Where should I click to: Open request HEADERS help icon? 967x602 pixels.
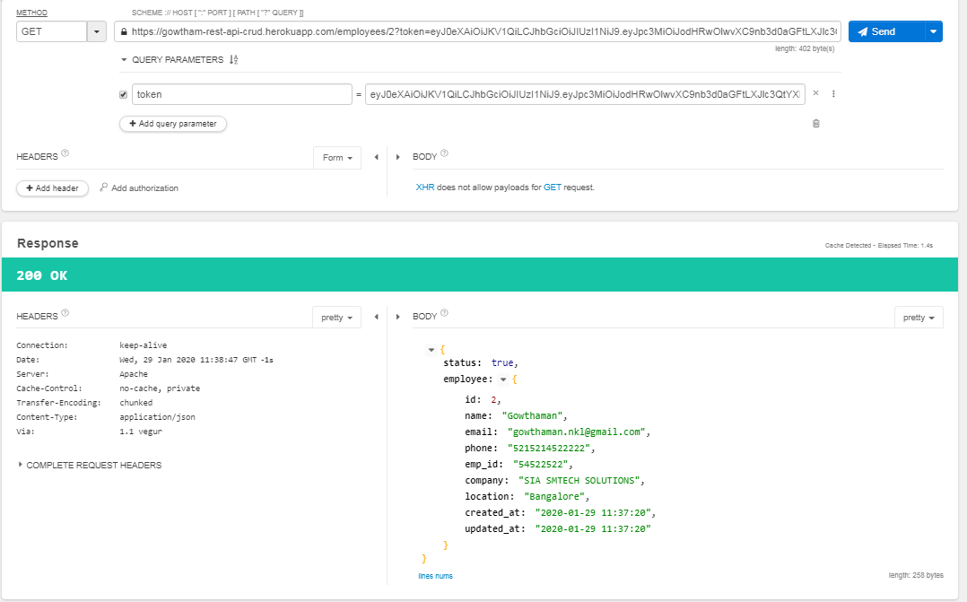65,153
